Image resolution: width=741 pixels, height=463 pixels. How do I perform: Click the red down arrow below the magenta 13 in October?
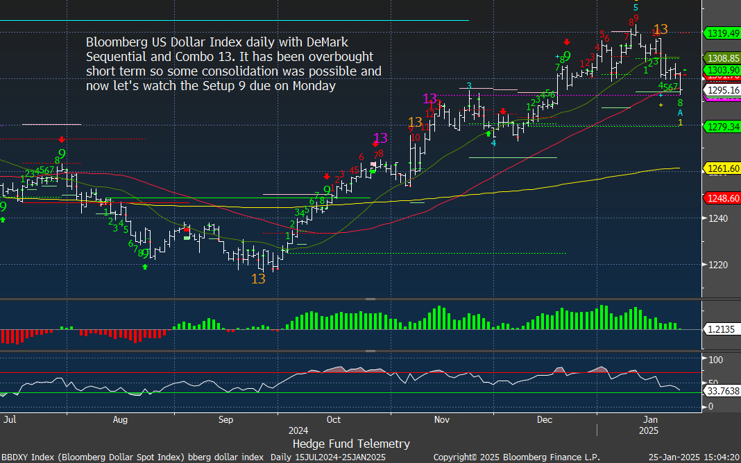point(375,144)
